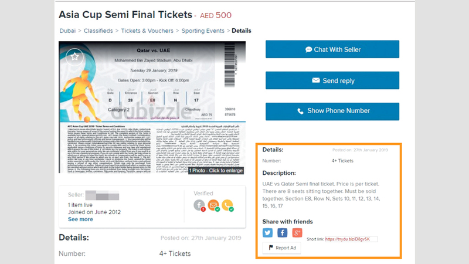This screenshot has height=264, width=469.
Task: Click the phone verified badge
Action: click(x=226, y=205)
